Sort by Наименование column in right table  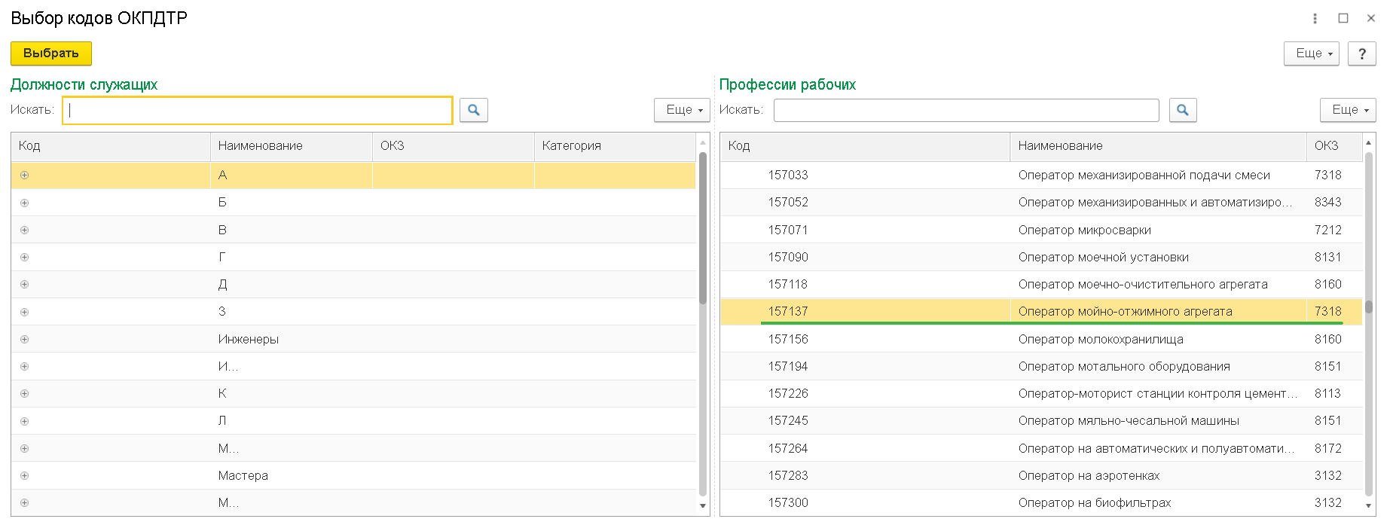point(1157,146)
